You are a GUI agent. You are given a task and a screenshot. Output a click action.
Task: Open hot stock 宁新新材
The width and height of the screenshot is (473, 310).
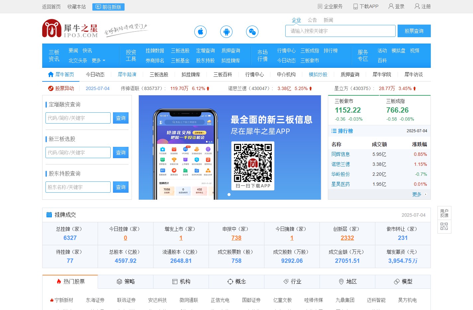click(x=64, y=300)
